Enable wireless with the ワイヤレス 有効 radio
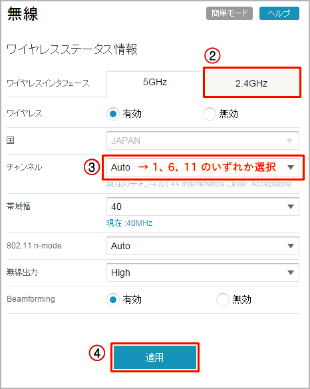This screenshot has height=389, width=310. click(x=113, y=114)
